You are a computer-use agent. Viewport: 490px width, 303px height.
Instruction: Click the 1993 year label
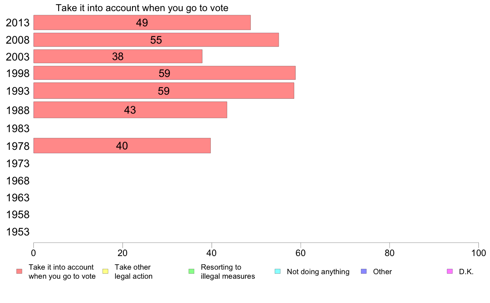(18, 91)
